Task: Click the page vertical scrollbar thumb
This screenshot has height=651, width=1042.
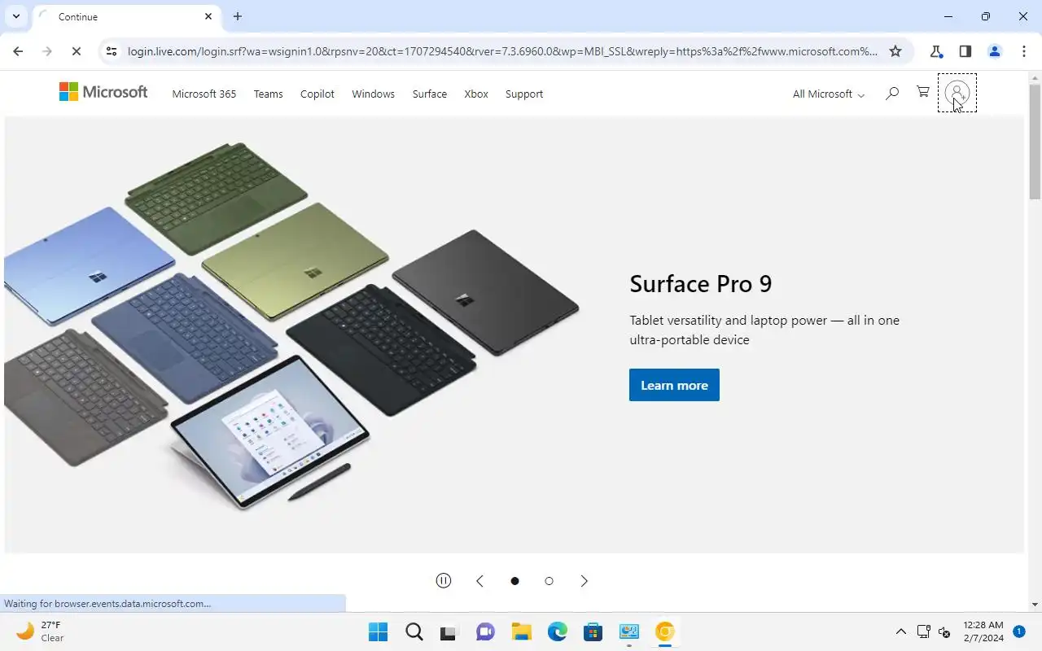Action: pyautogui.click(x=1035, y=140)
